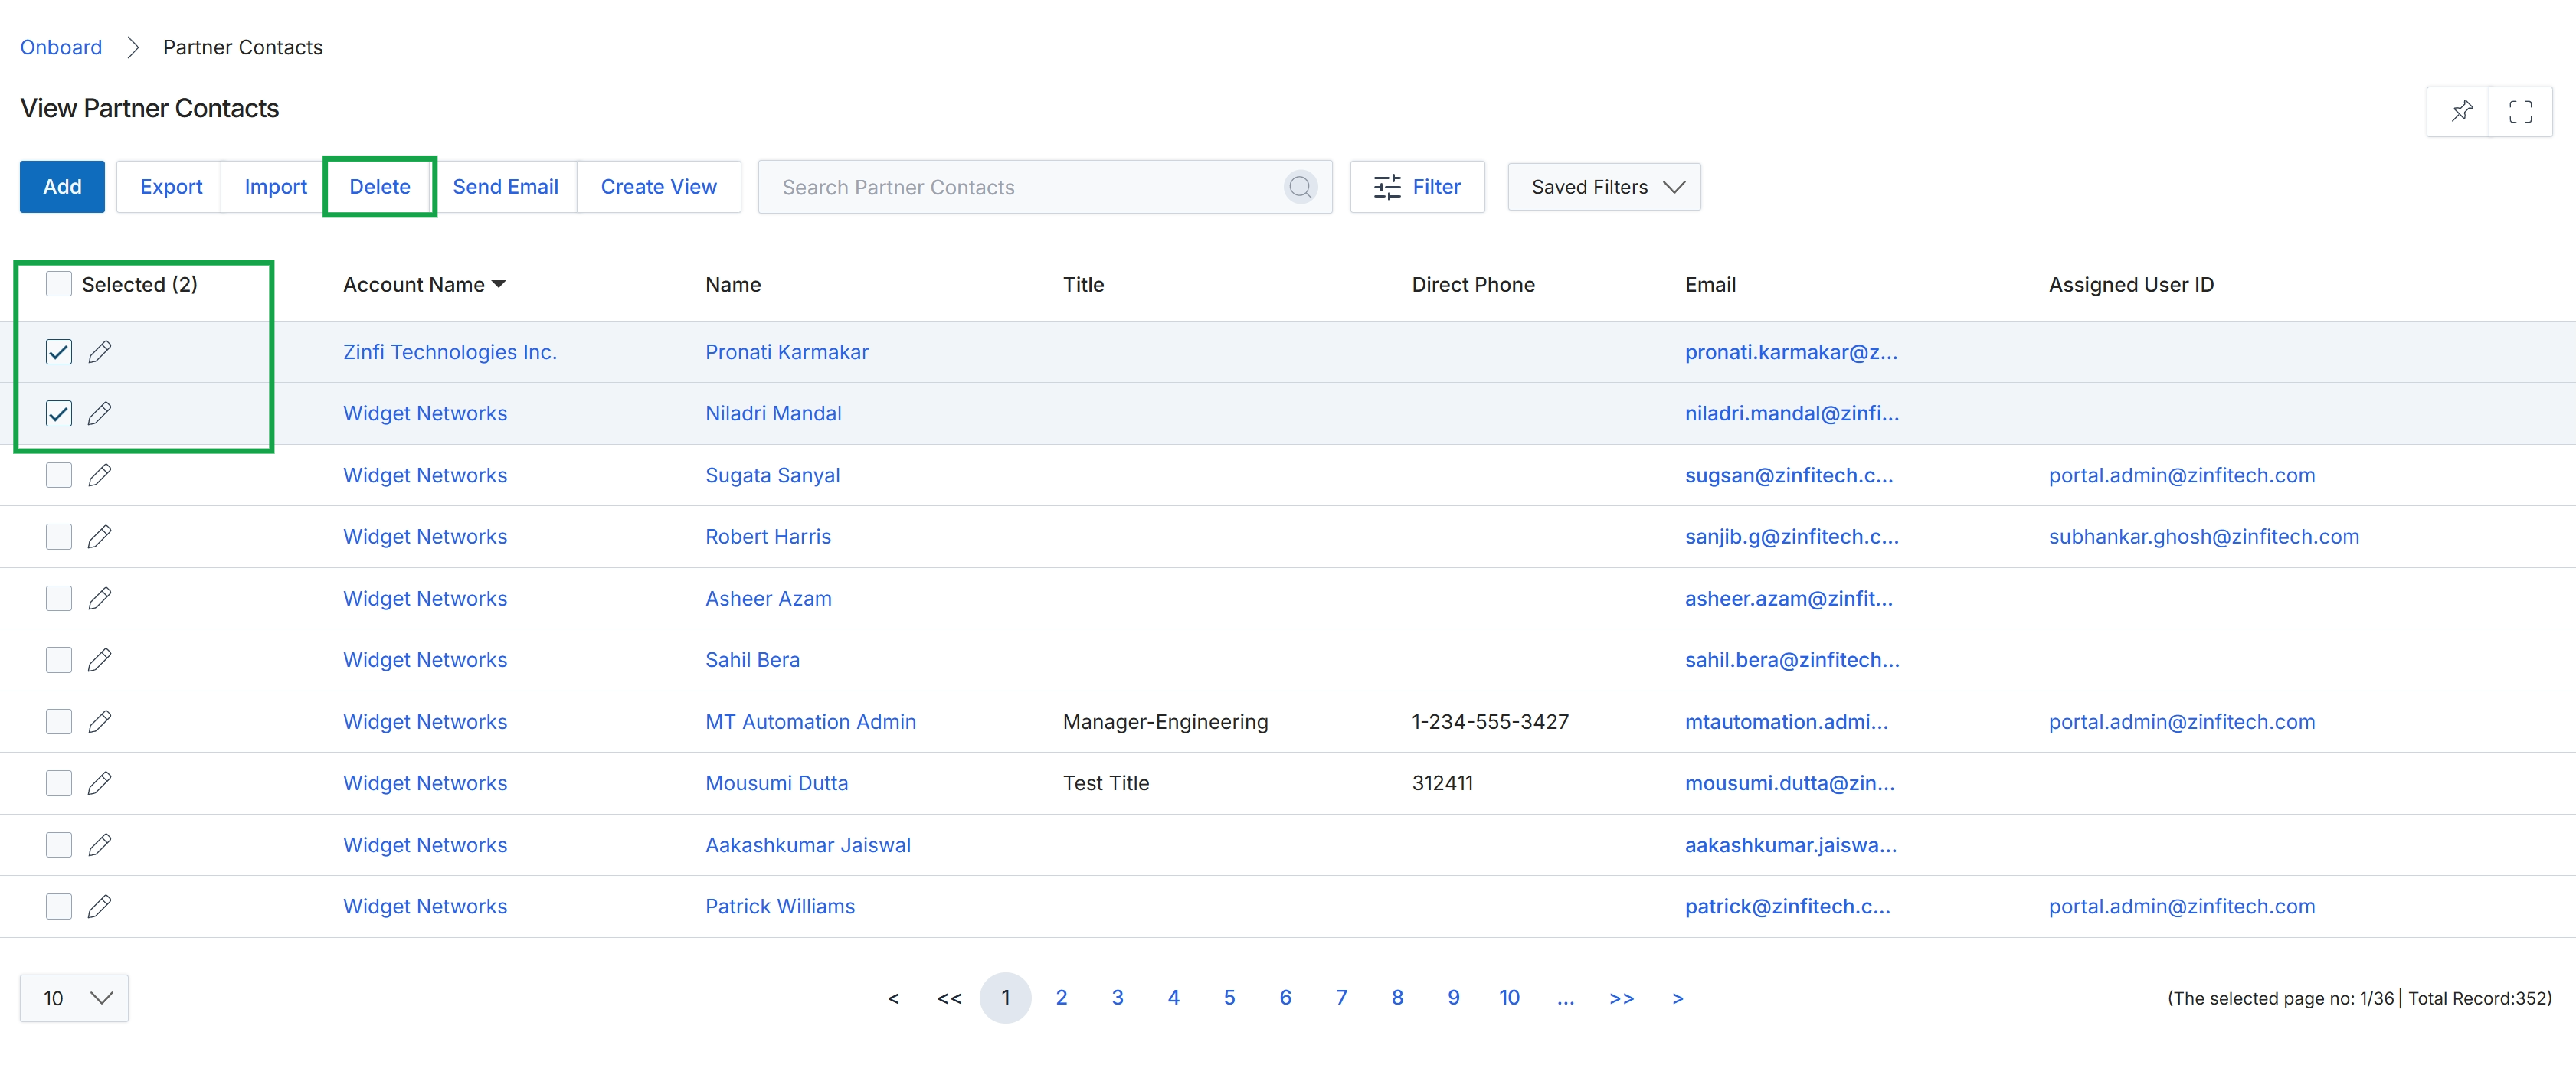The height and width of the screenshot is (1065, 2576).
Task: Toggle the select-all header checkbox
Action: [x=59, y=284]
